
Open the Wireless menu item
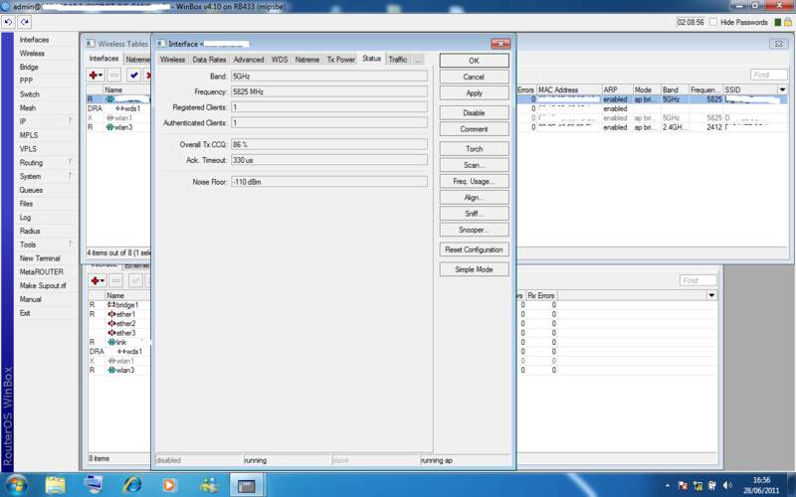(32, 54)
